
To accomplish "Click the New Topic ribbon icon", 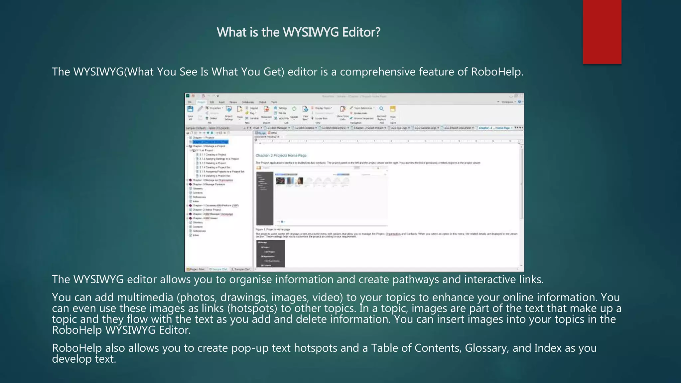I will click(239, 109).
